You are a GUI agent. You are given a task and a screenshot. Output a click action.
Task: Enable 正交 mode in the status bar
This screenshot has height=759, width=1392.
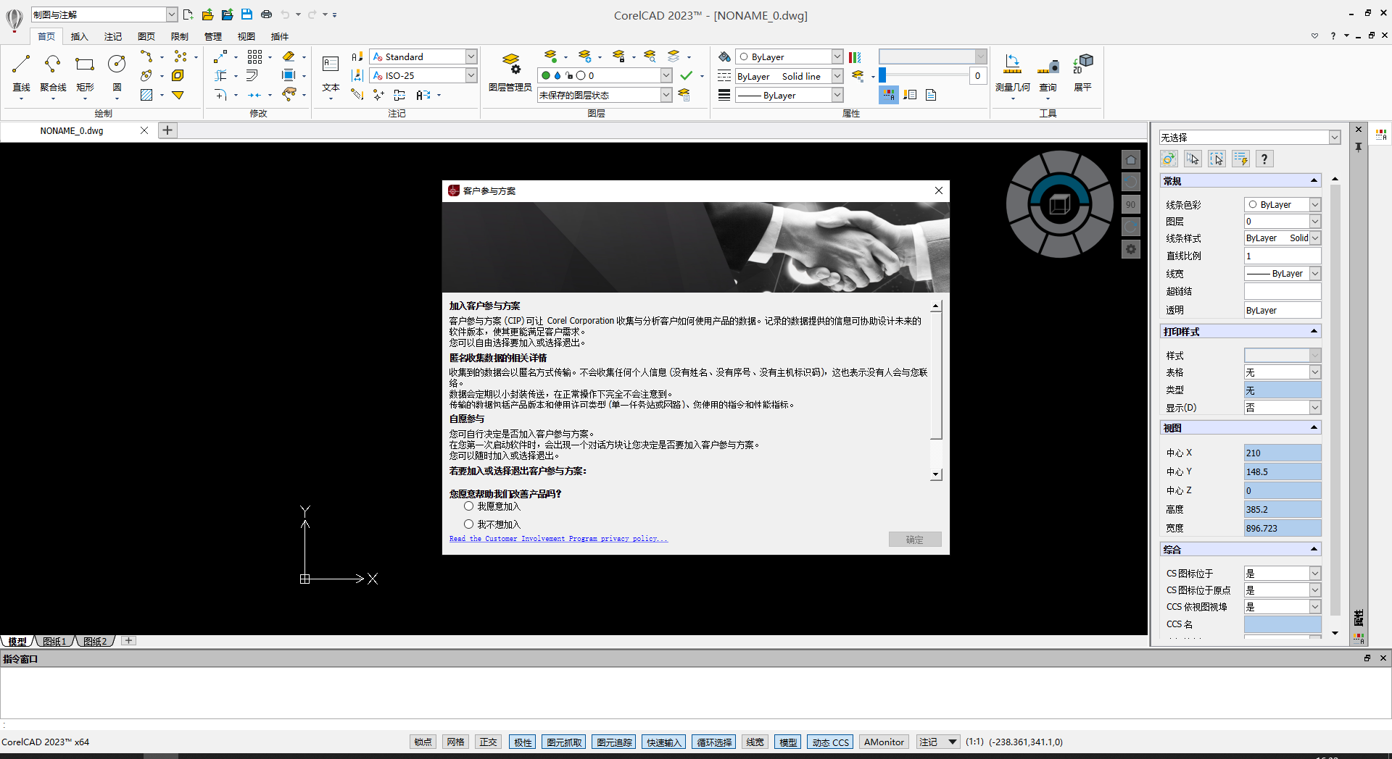487,742
